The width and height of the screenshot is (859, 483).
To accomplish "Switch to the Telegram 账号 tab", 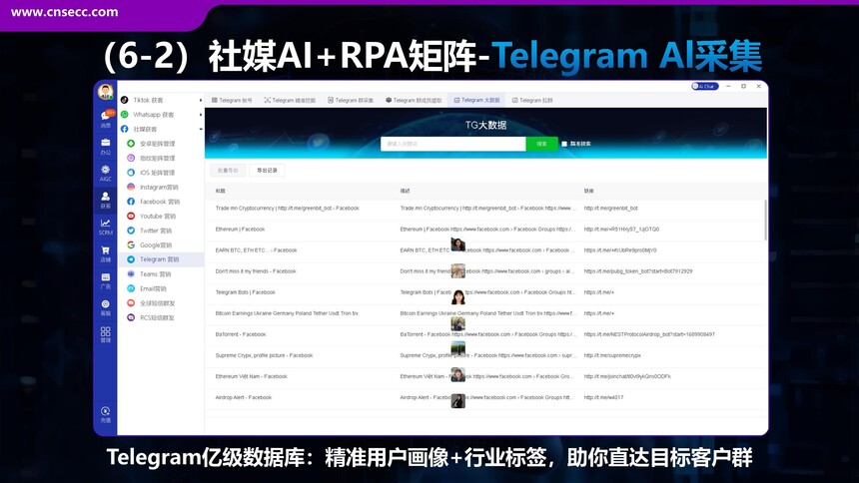I will 232,100.
